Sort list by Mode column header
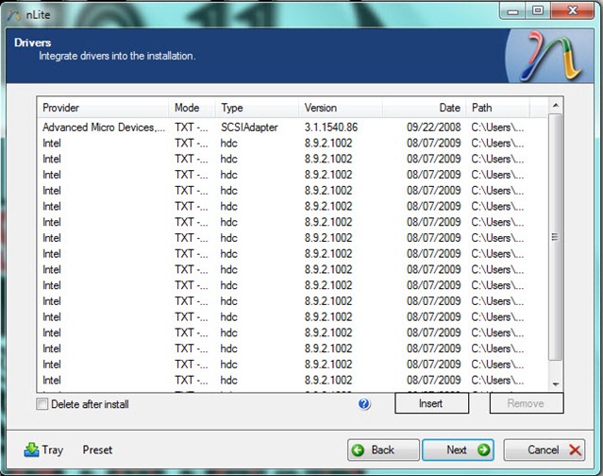The image size is (603, 476). tap(193, 108)
